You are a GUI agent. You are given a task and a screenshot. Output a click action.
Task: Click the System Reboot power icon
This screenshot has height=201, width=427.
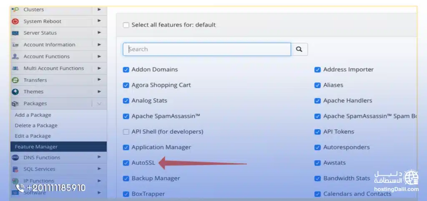[x=15, y=21]
